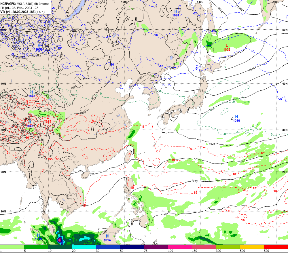Click the initial time line "IT: þri.. 28. Feb.. 2023 12Z"
The height and width of the screenshot is (253, 288).
click(20, 8)
